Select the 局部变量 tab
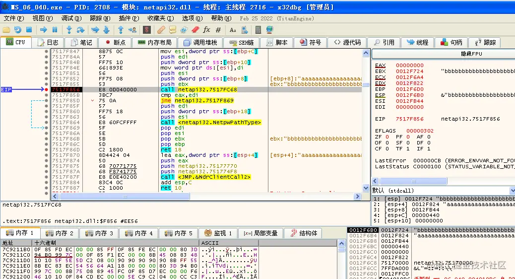The width and height of the screenshot is (515, 279). pyautogui.click(x=260, y=233)
